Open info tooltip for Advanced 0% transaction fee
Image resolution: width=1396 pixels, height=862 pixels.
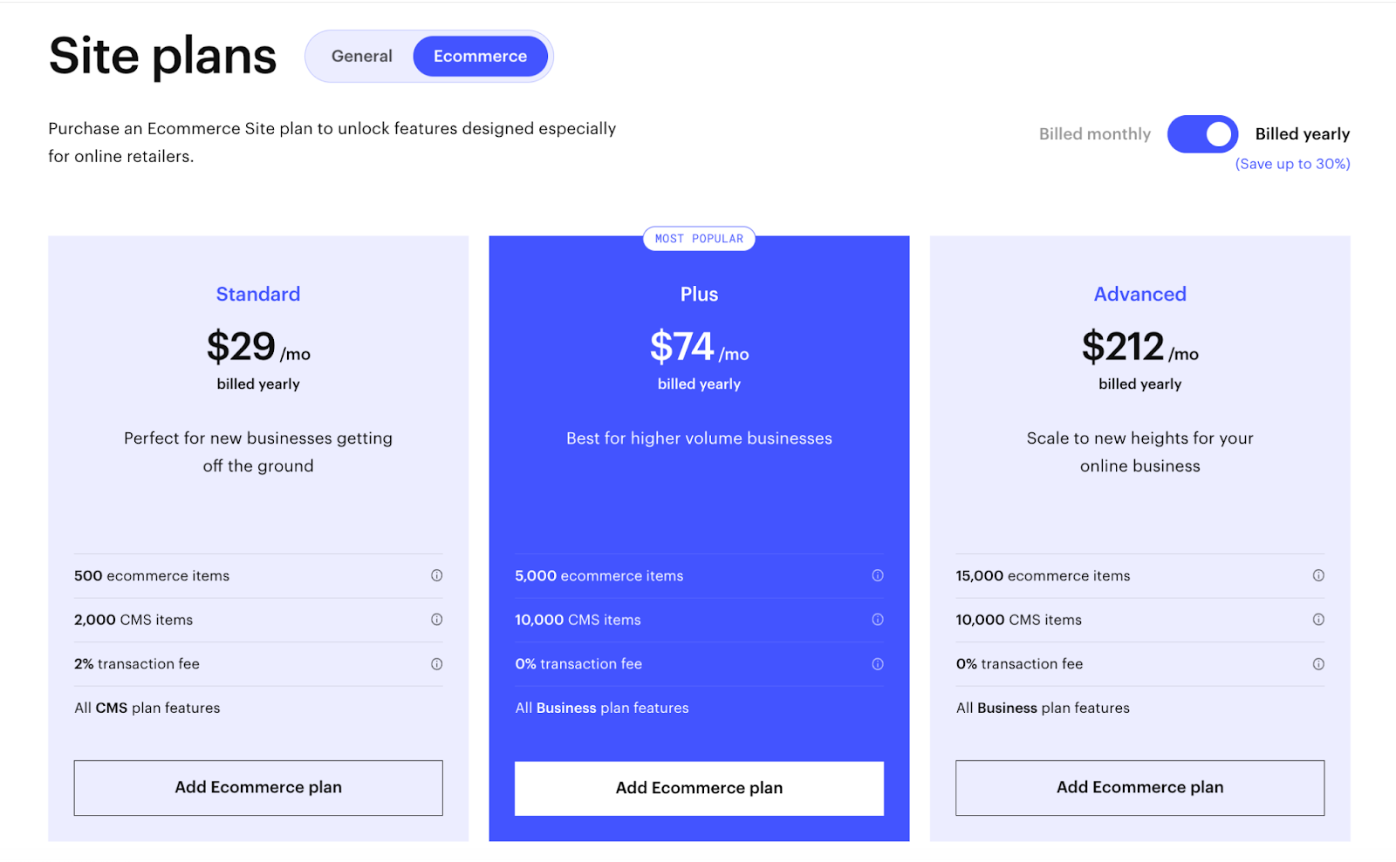[x=1318, y=663]
